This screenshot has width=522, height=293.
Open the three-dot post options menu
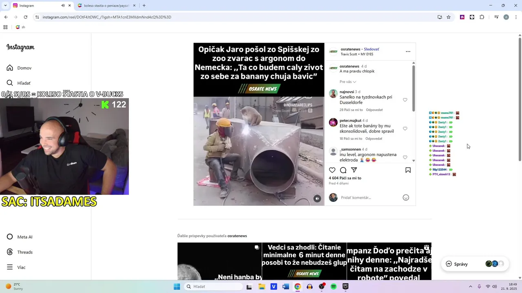click(x=408, y=52)
